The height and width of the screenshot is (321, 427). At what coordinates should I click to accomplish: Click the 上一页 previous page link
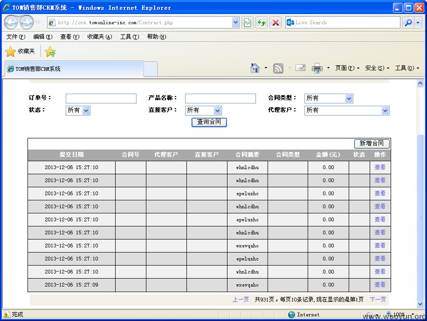(x=241, y=300)
